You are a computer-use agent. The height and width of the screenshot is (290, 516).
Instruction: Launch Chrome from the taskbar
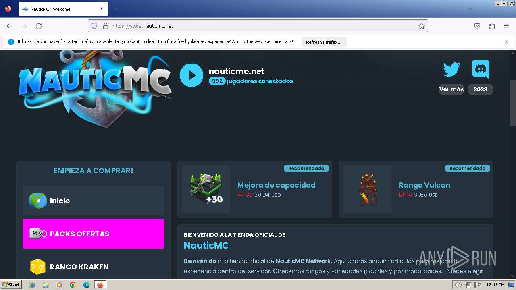[x=73, y=285]
